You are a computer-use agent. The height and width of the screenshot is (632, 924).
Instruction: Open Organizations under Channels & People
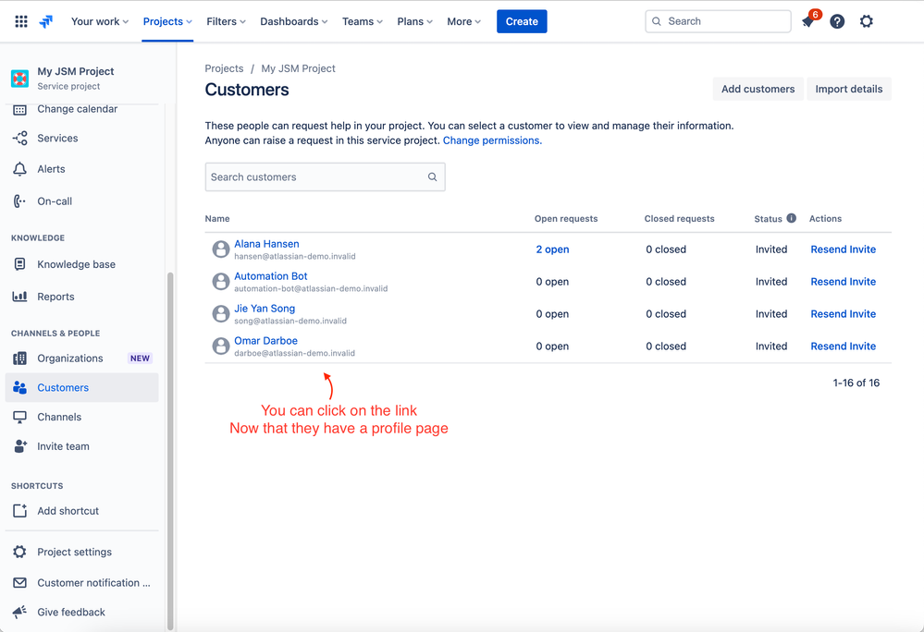69,358
